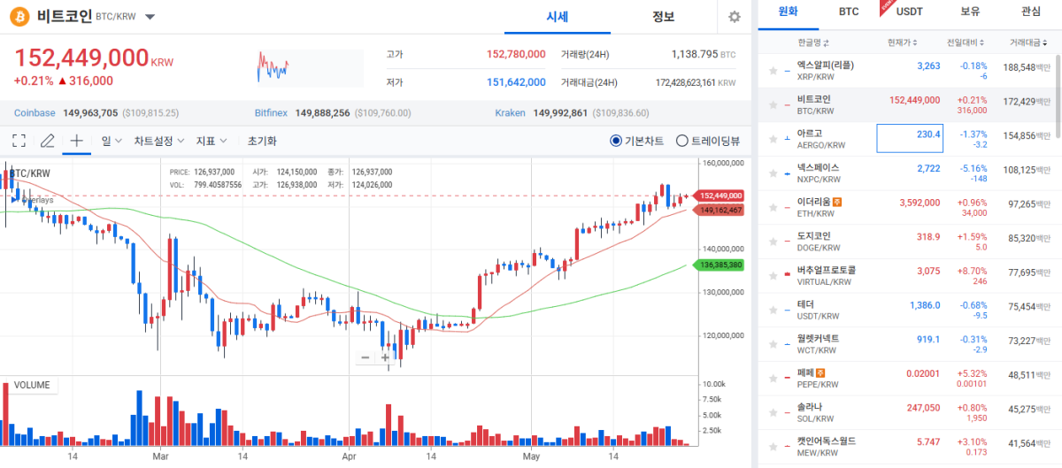Click the orange Bitcoin logo icon

[x=21, y=17]
